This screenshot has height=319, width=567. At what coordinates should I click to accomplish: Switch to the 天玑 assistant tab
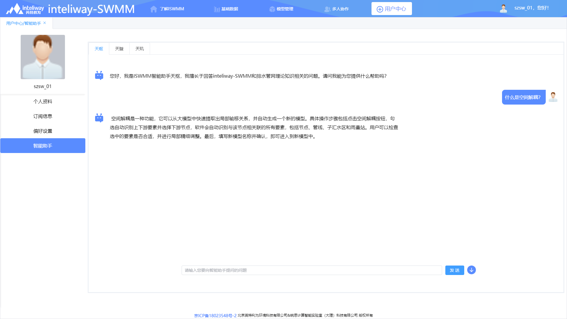[140, 49]
